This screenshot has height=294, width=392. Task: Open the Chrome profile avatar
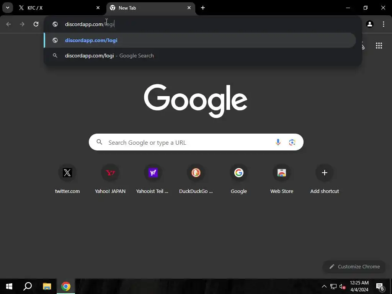(370, 24)
